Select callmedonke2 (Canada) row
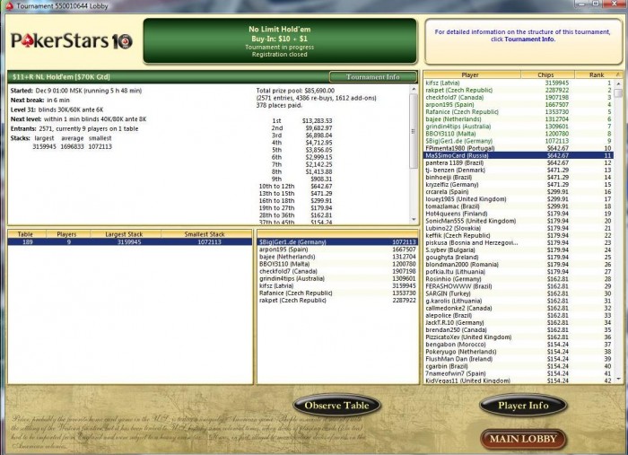The width and height of the screenshot is (628, 455). point(519,308)
